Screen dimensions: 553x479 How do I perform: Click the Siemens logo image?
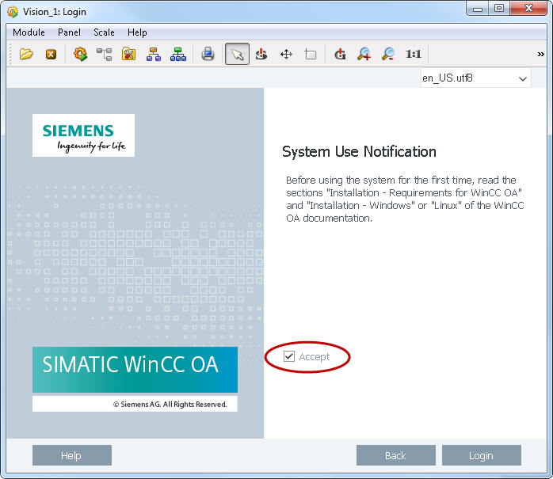tap(83, 135)
